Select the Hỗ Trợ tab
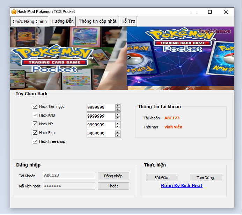This screenshot has height=215, width=242. pos(128,21)
